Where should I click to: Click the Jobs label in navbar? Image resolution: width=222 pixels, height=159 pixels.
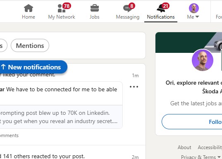(x=94, y=17)
